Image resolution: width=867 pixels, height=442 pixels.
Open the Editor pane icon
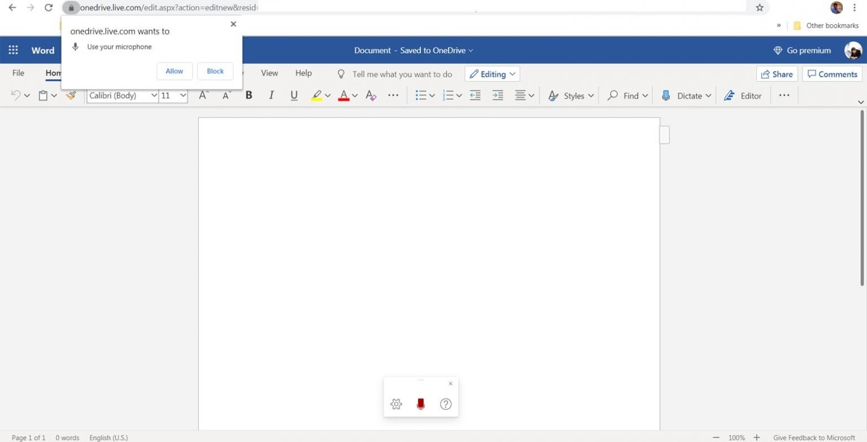pos(729,95)
